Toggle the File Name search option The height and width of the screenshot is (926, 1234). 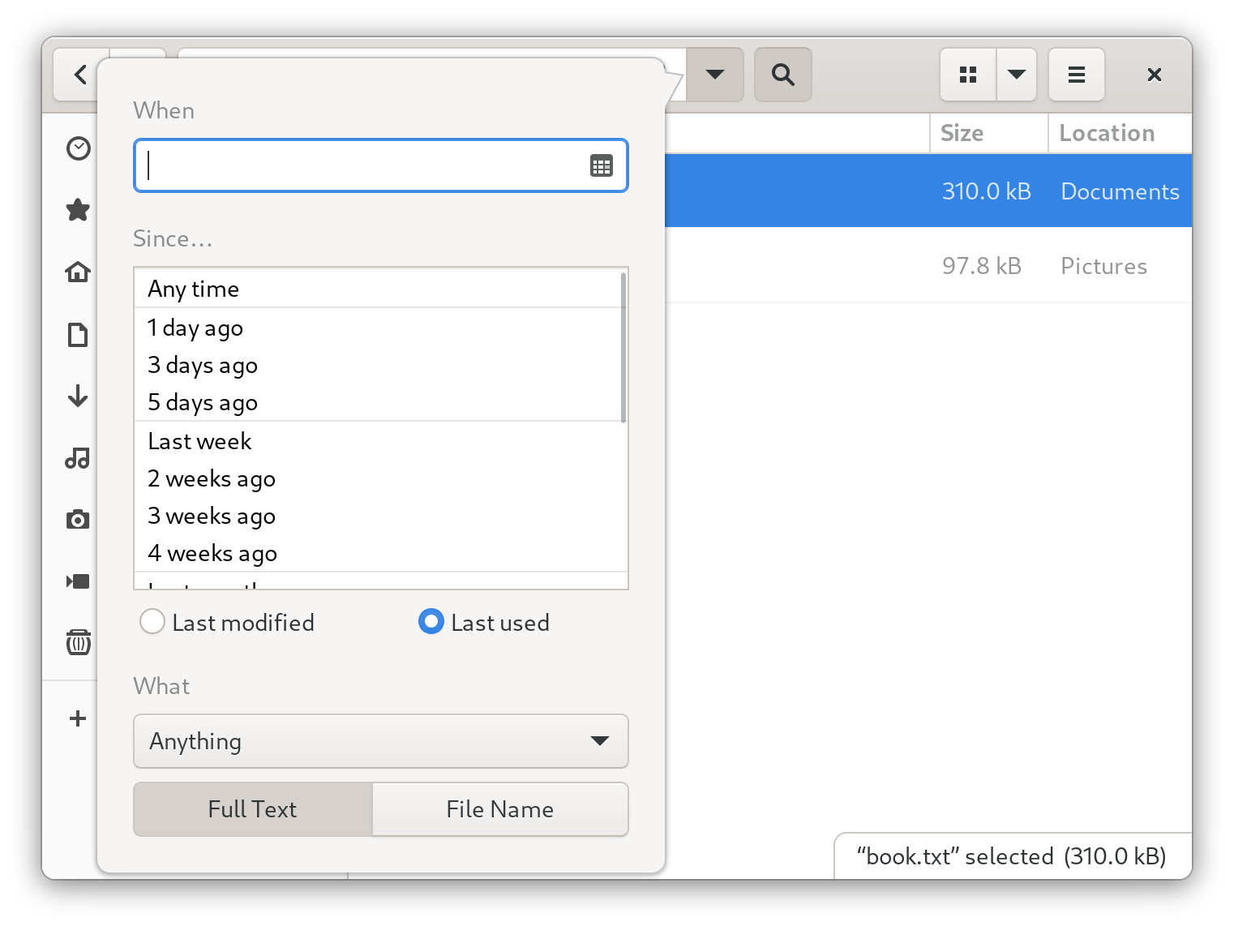[500, 809]
